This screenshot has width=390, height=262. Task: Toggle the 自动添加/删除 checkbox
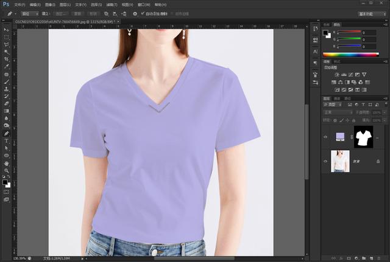(143, 13)
